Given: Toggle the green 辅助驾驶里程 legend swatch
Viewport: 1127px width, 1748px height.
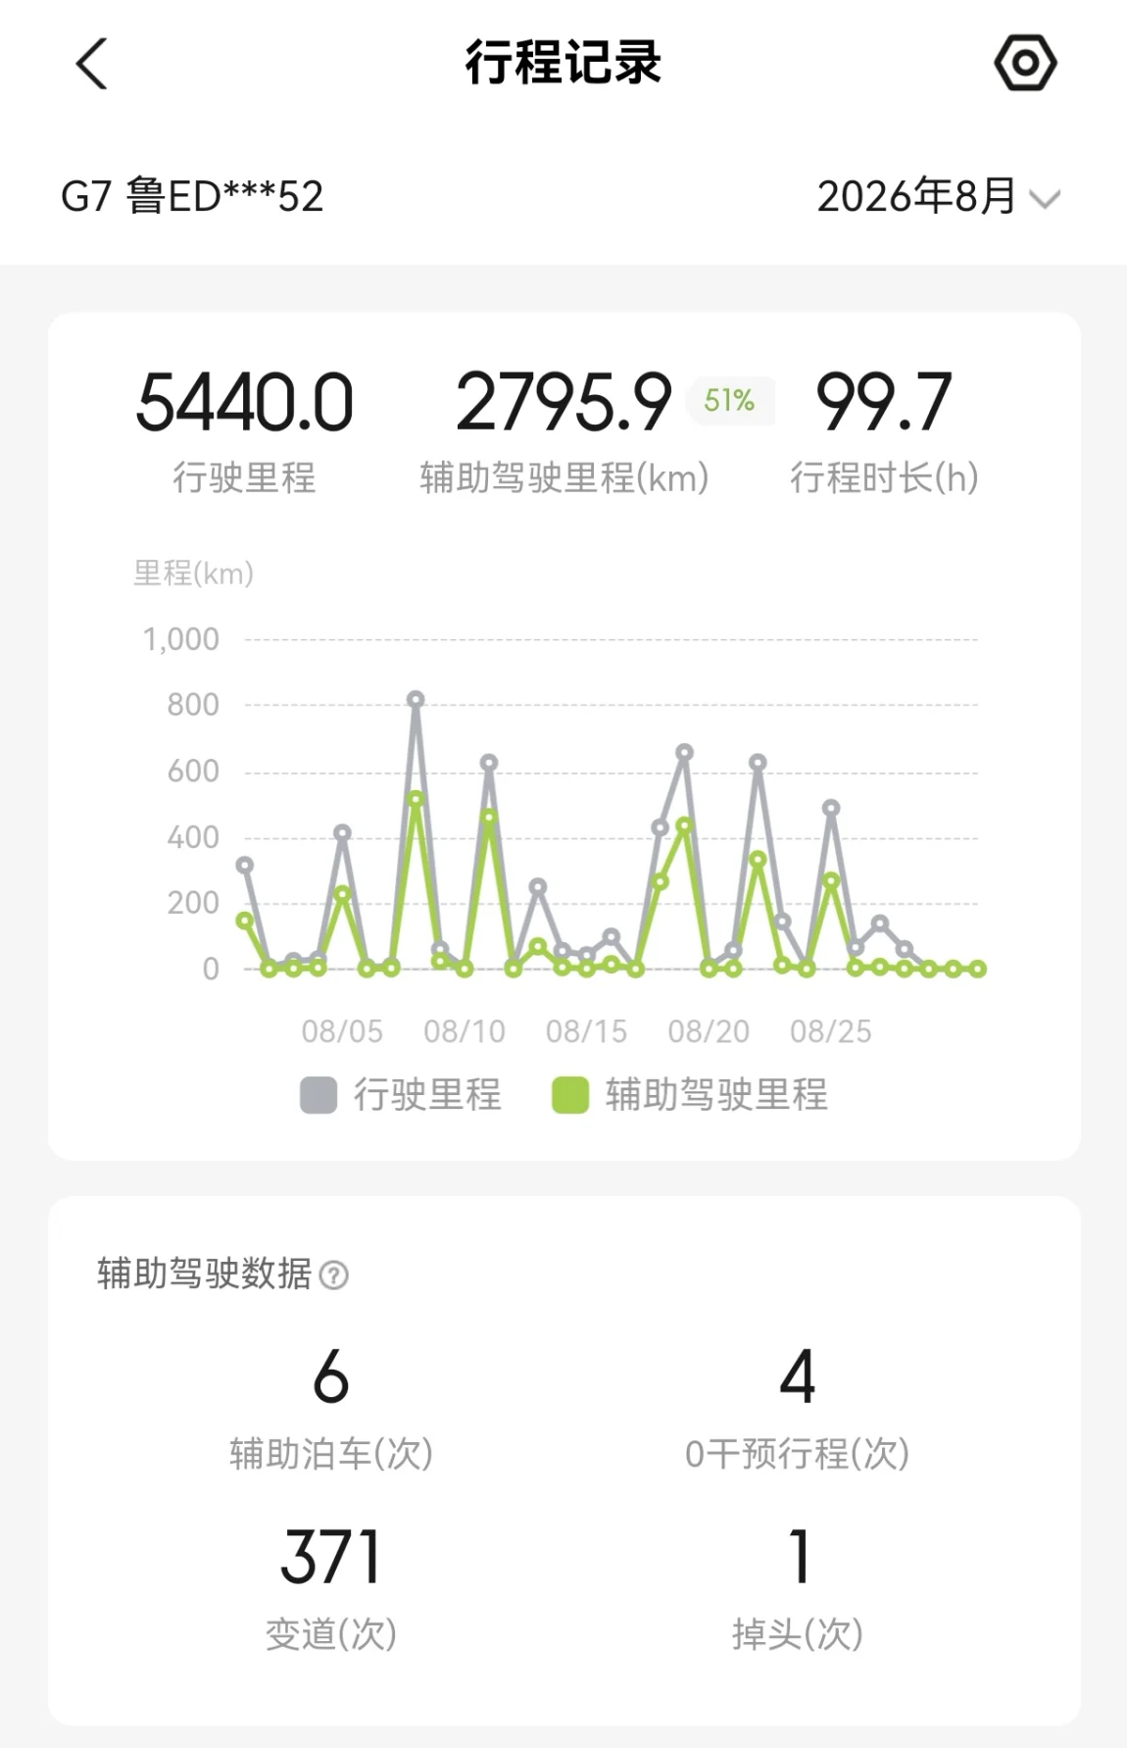Looking at the screenshot, I should [570, 1095].
